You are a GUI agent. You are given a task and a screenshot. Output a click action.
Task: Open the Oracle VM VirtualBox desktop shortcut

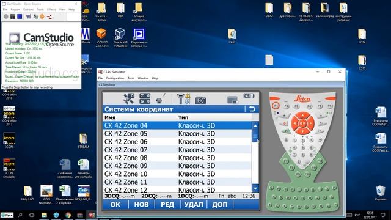coord(120,37)
